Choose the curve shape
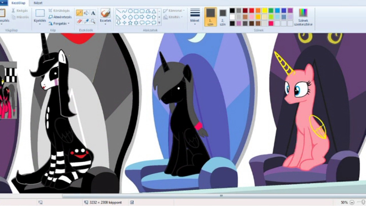The height and width of the screenshot is (206, 366). (124, 11)
